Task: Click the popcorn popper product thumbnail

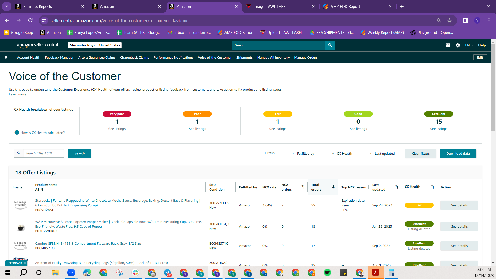Action: pyautogui.click(x=21, y=228)
